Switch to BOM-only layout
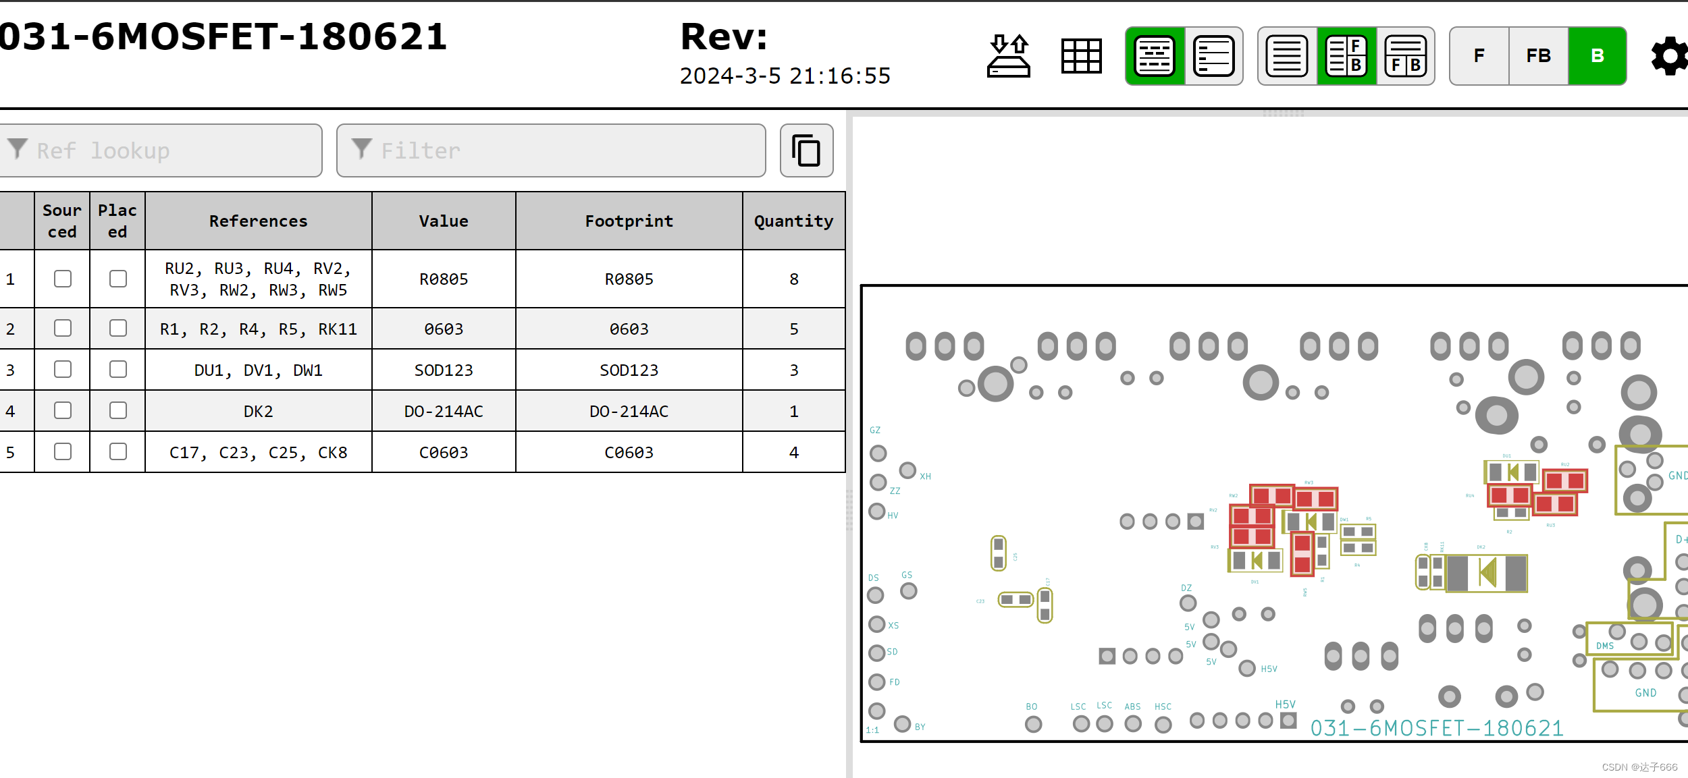This screenshot has width=1688, height=778. pos(1287,56)
